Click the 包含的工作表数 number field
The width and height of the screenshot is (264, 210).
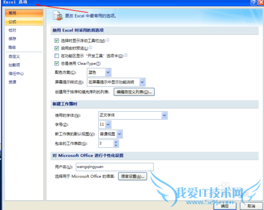point(106,144)
